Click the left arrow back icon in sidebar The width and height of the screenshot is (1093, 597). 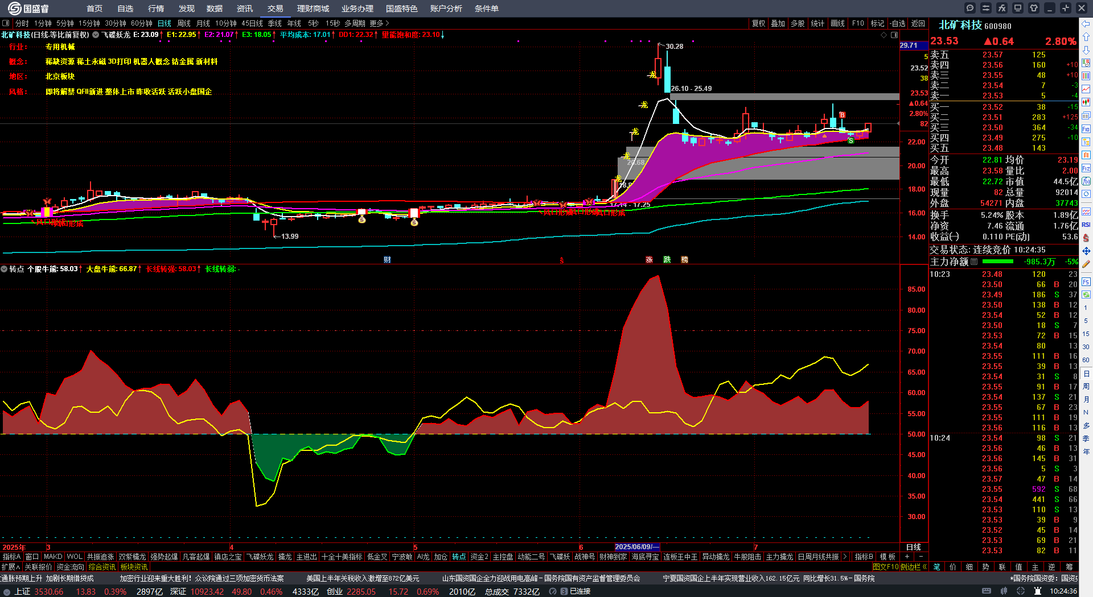click(1086, 24)
